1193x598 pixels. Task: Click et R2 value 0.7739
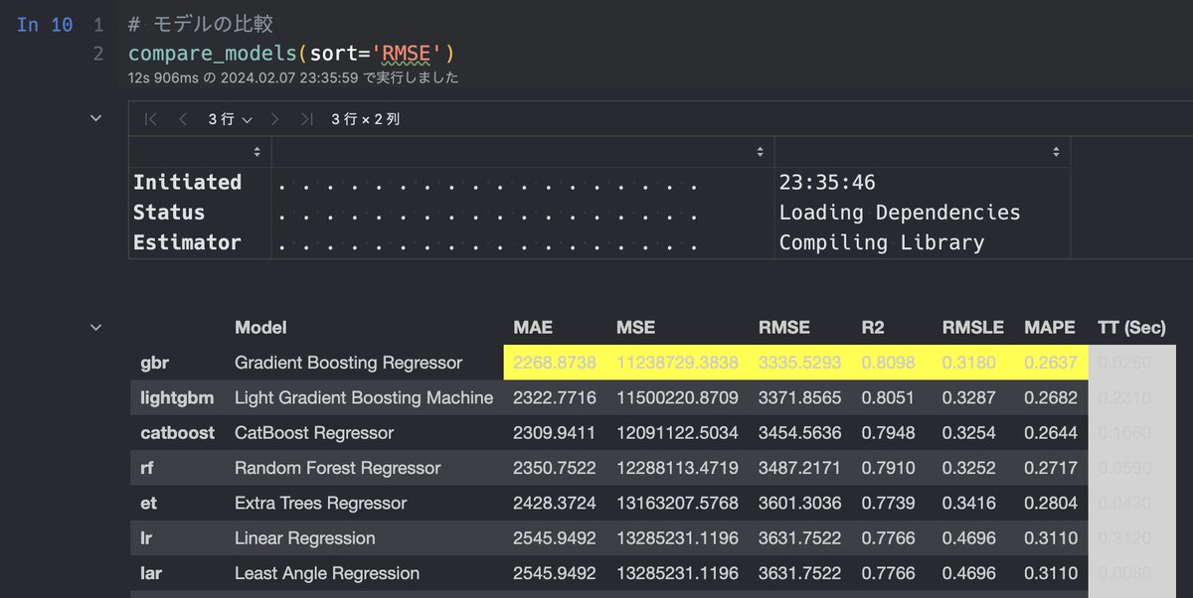click(x=888, y=503)
